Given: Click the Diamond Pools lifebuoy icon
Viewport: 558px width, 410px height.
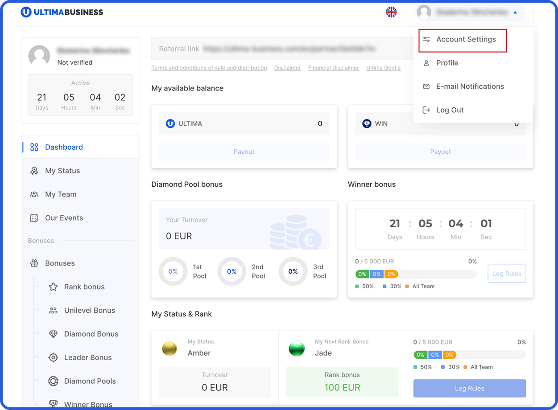Looking at the screenshot, I should point(53,381).
